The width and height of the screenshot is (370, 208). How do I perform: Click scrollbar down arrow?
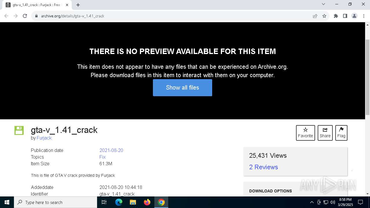[367, 194]
